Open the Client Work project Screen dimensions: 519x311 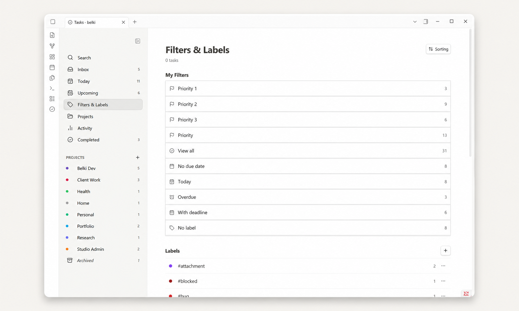(103, 180)
